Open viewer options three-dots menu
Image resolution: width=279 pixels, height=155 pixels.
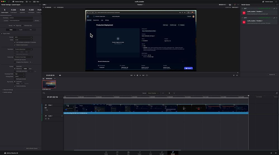238,5
